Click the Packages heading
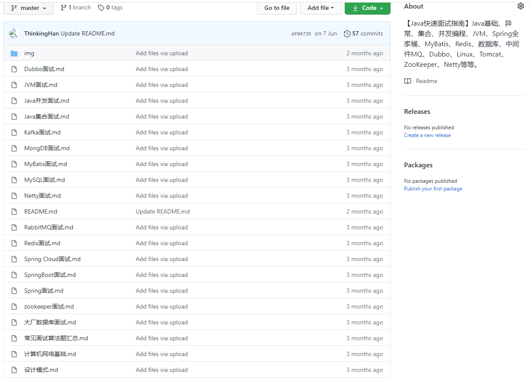 coord(418,165)
